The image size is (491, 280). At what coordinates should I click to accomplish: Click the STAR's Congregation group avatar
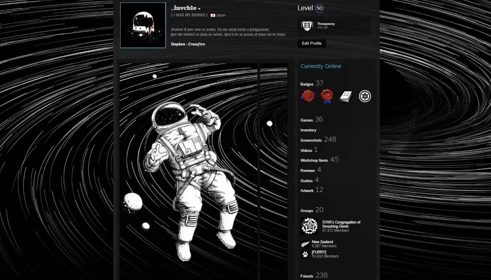309,226
